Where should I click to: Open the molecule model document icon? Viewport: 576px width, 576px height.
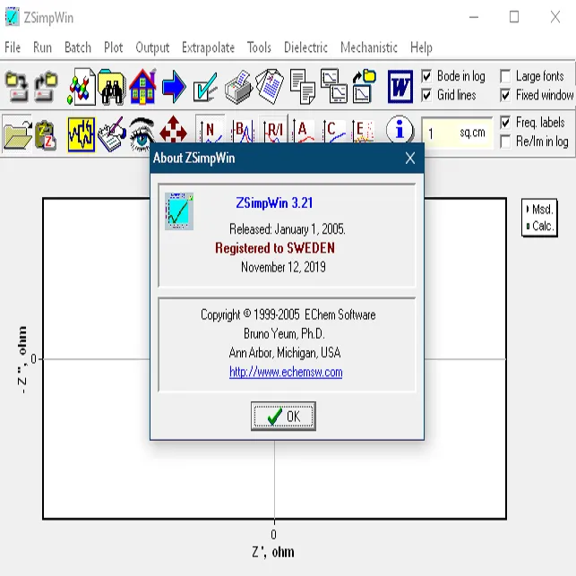coord(82,87)
